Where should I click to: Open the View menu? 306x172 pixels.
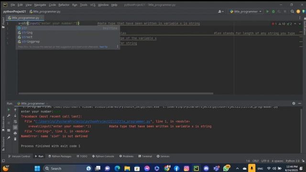(29, 5)
